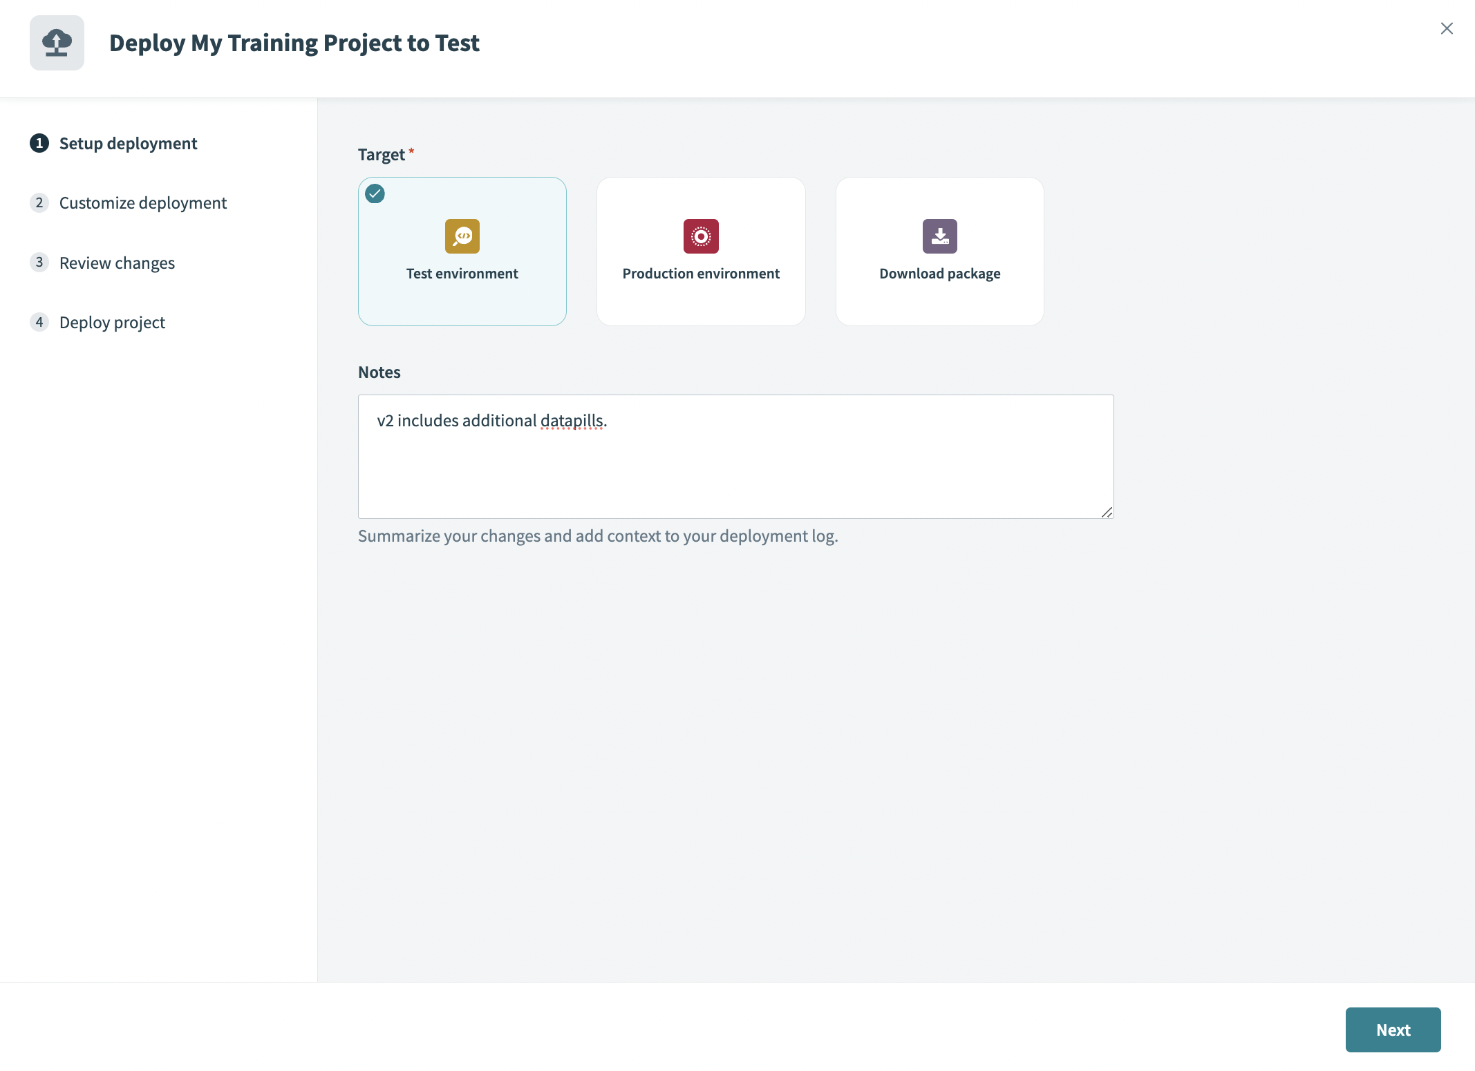
Task: Click the selected checkmark on Test environment
Action: coord(375,193)
